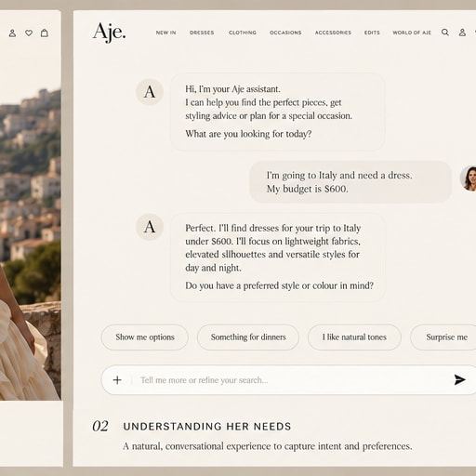Open the WORLD OF AJE menu
The width and height of the screenshot is (476, 476).
point(412,33)
